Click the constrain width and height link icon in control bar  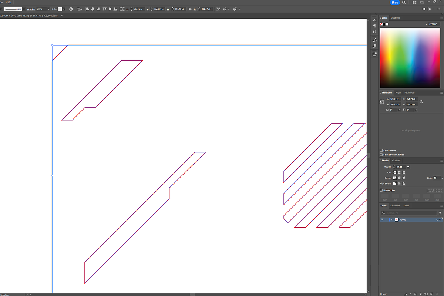pos(190,9)
